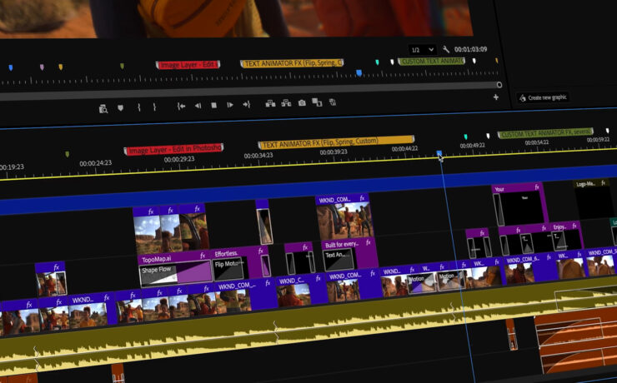This screenshot has height=383, width=617.
Task: Click the program monitor blue playhead
Action: [x=359, y=72]
